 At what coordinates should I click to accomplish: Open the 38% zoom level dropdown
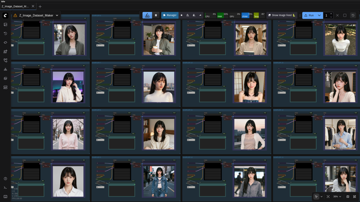337,197
